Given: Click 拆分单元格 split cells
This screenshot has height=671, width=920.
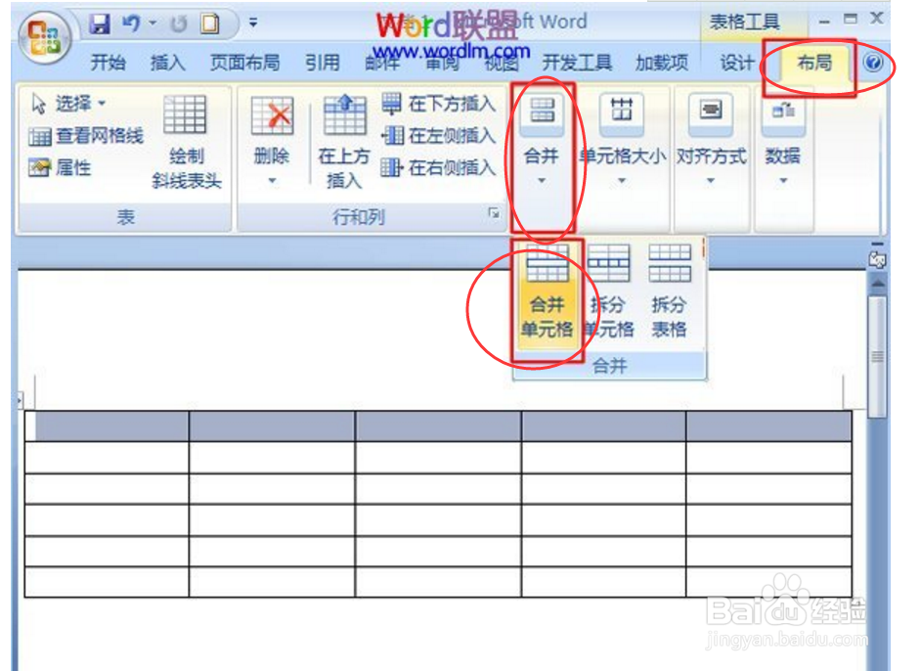Looking at the screenshot, I should (609, 292).
